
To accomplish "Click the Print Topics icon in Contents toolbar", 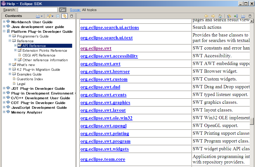I will click(x=38, y=16).
